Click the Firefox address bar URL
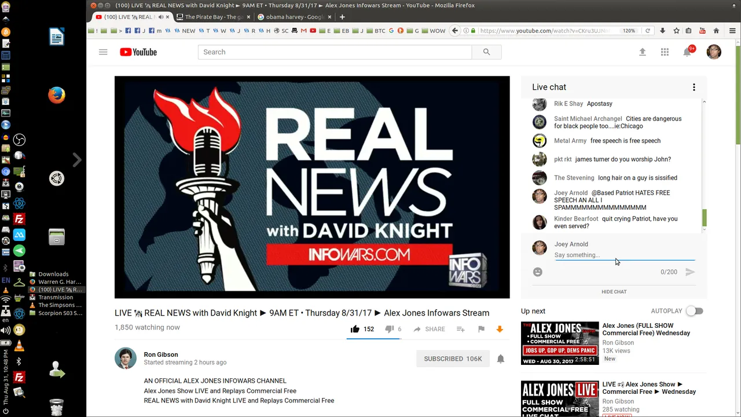This screenshot has width=741, height=417. point(544,31)
